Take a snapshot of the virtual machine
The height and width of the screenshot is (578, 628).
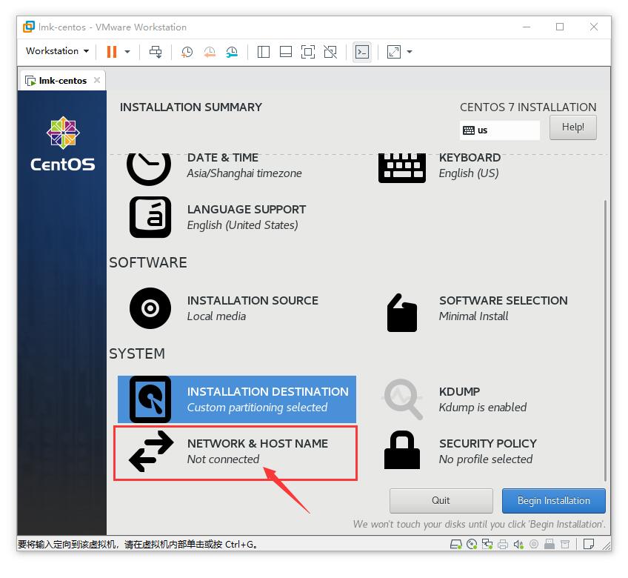187,52
